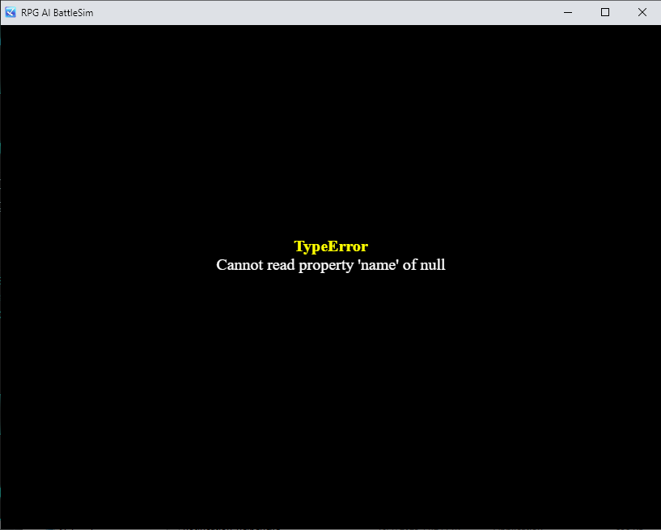Click the word "property" in the error text
661x530 pixels.
(x=327, y=265)
